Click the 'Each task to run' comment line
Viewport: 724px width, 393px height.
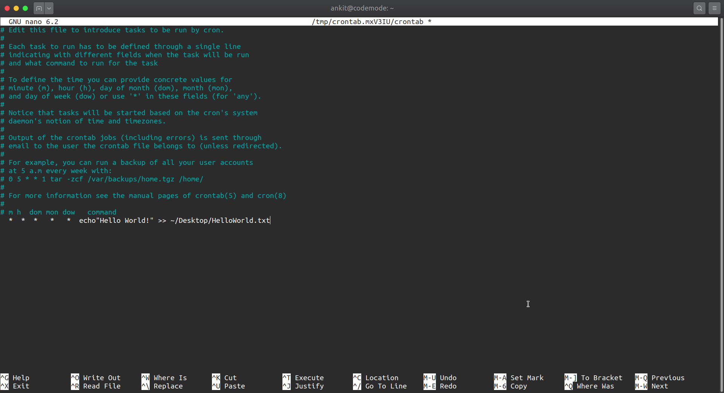121,47
